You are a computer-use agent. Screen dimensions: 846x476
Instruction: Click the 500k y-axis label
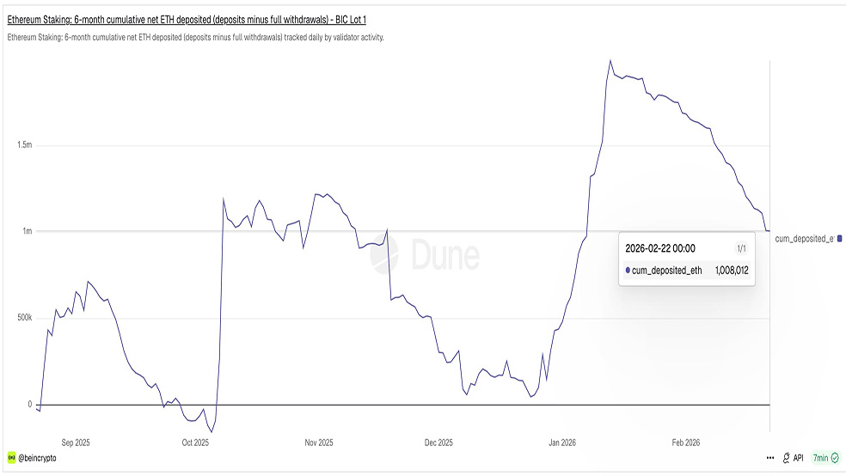(24, 318)
